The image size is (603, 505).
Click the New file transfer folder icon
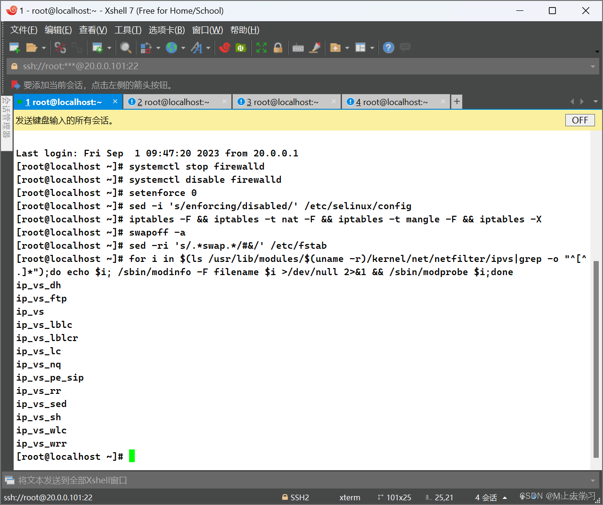(x=335, y=48)
